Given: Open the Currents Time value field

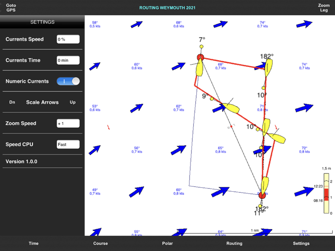Looking at the screenshot, I should click(68, 60).
